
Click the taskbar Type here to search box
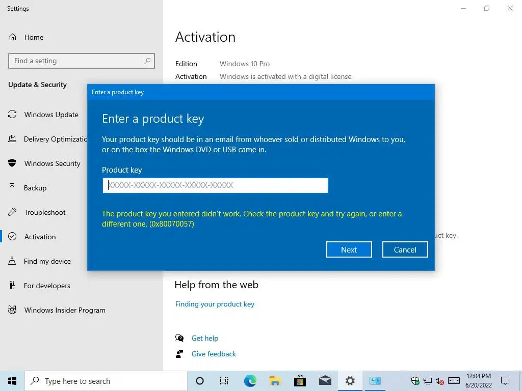tap(106, 381)
